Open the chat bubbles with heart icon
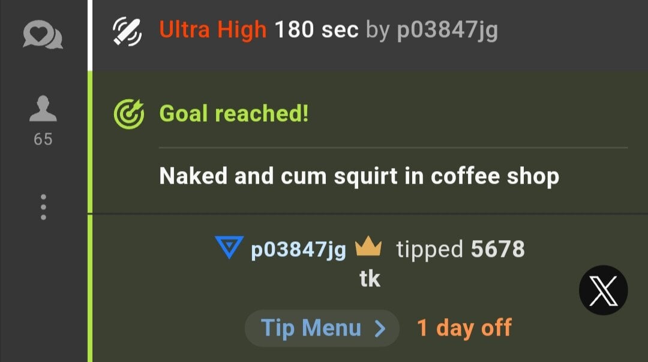Screen dimensions: 648x362 pyautogui.click(x=43, y=35)
